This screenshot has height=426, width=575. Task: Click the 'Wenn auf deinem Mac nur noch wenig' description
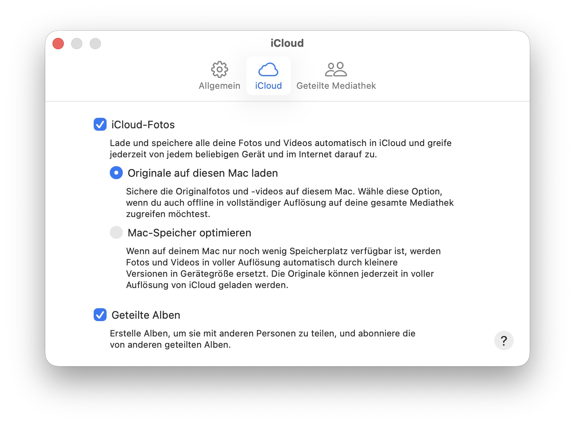pos(283,268)
